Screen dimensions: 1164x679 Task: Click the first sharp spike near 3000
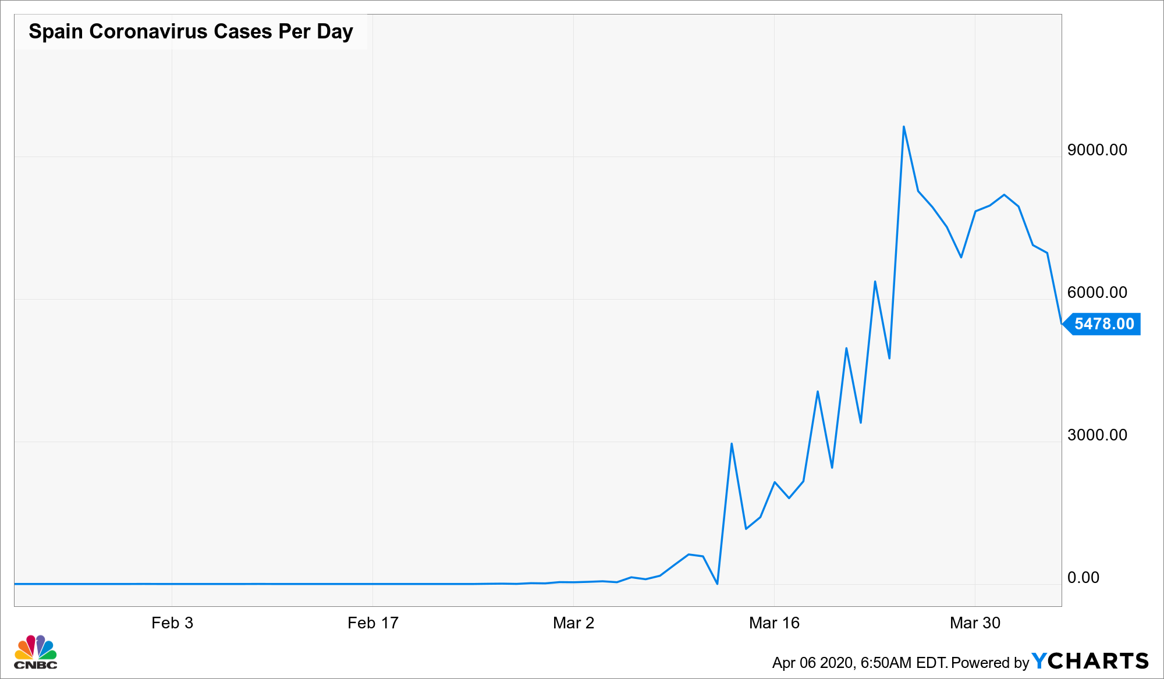(x=732, y=444)
